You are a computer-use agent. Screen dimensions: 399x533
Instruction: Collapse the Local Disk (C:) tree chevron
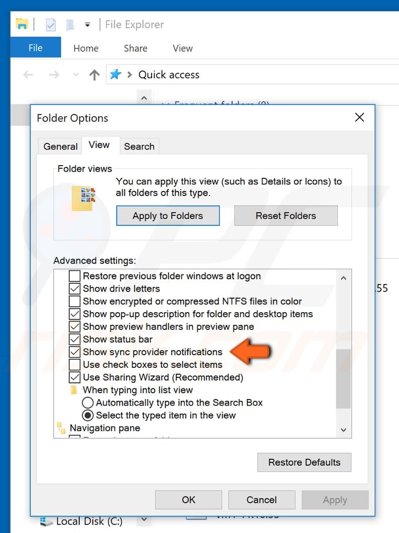pos(144,519)
